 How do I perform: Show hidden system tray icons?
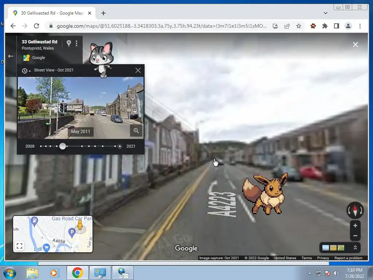pos(310,273)
